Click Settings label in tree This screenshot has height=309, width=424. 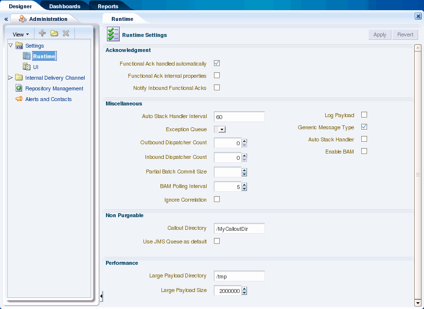35,46
